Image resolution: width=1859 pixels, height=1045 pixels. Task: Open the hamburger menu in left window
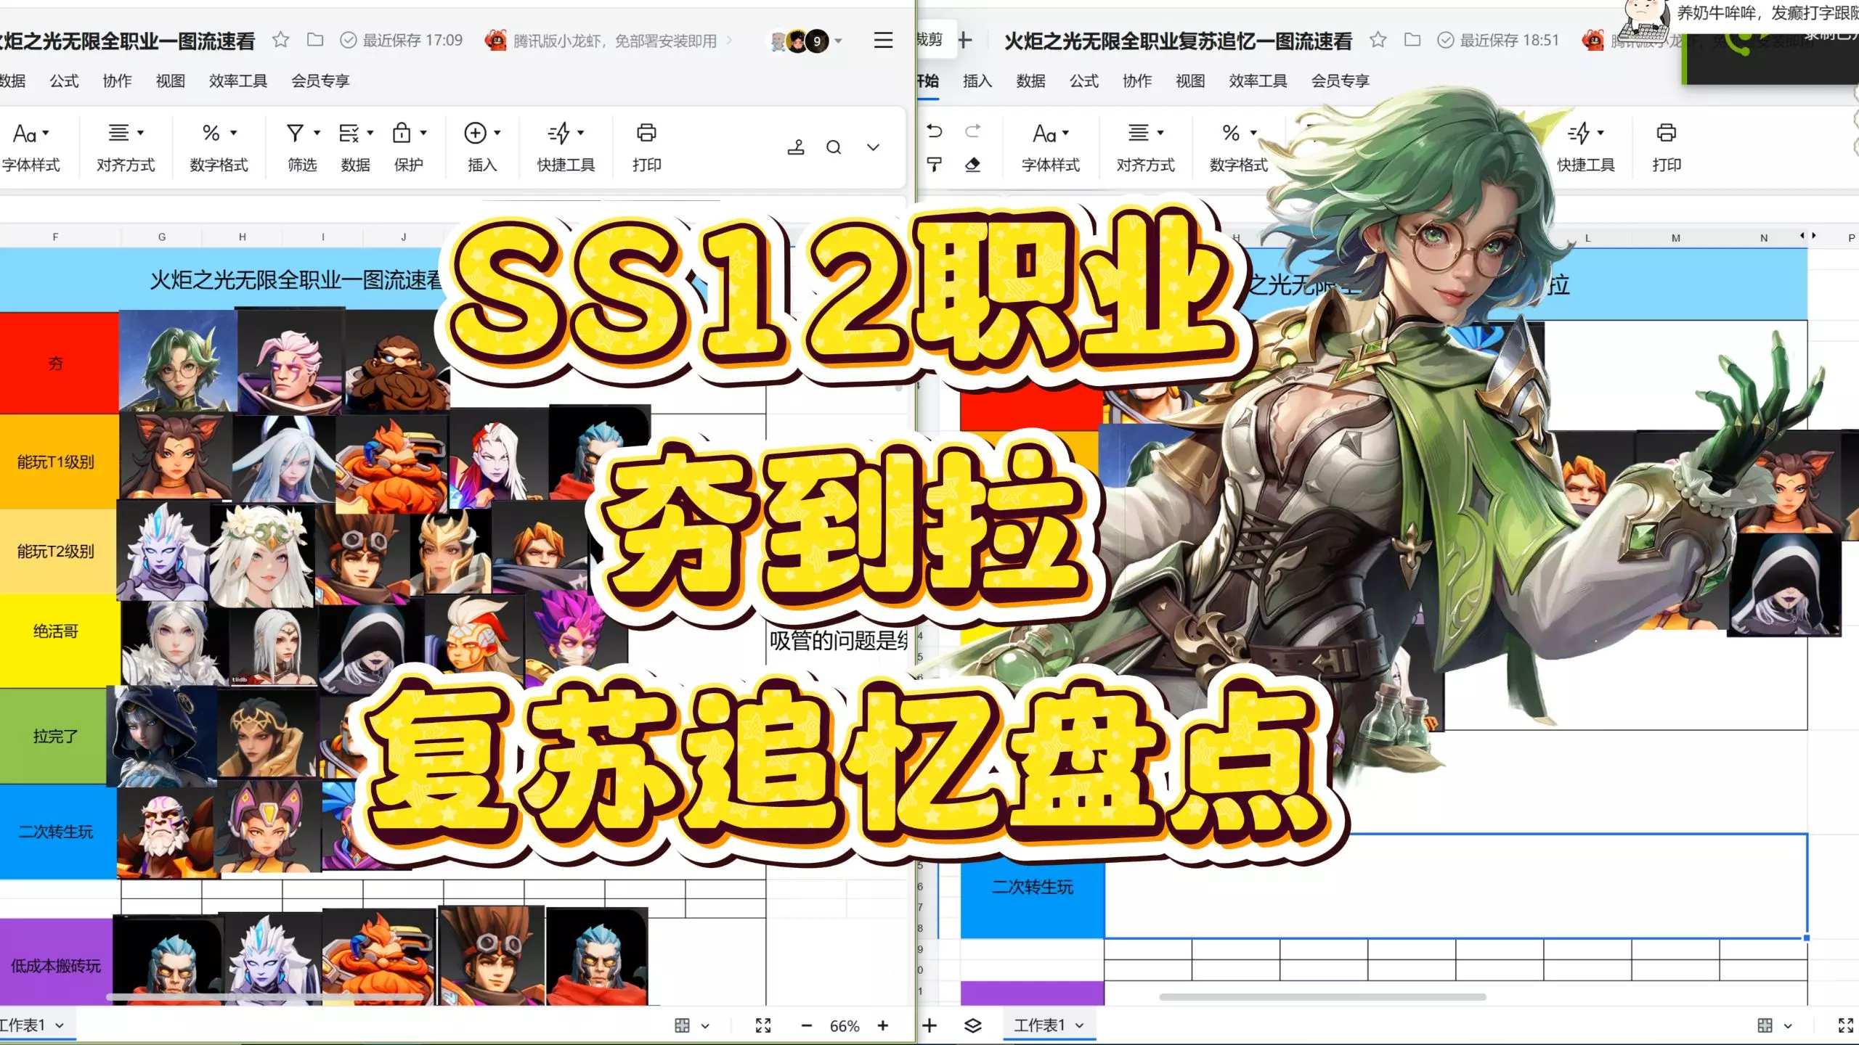(883, 40)
